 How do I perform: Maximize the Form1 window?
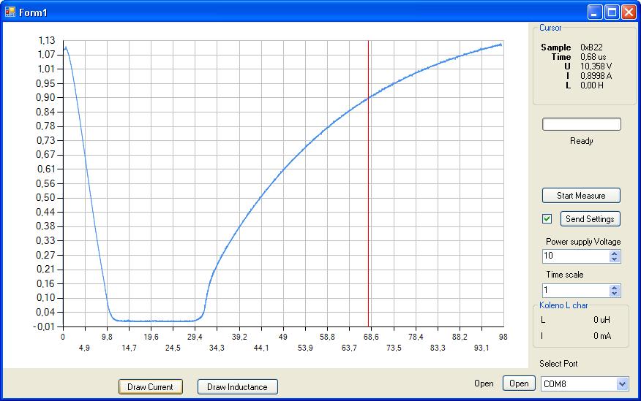coord(612,12)
